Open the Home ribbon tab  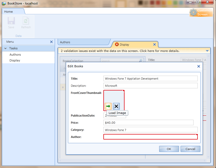(8, 12)
